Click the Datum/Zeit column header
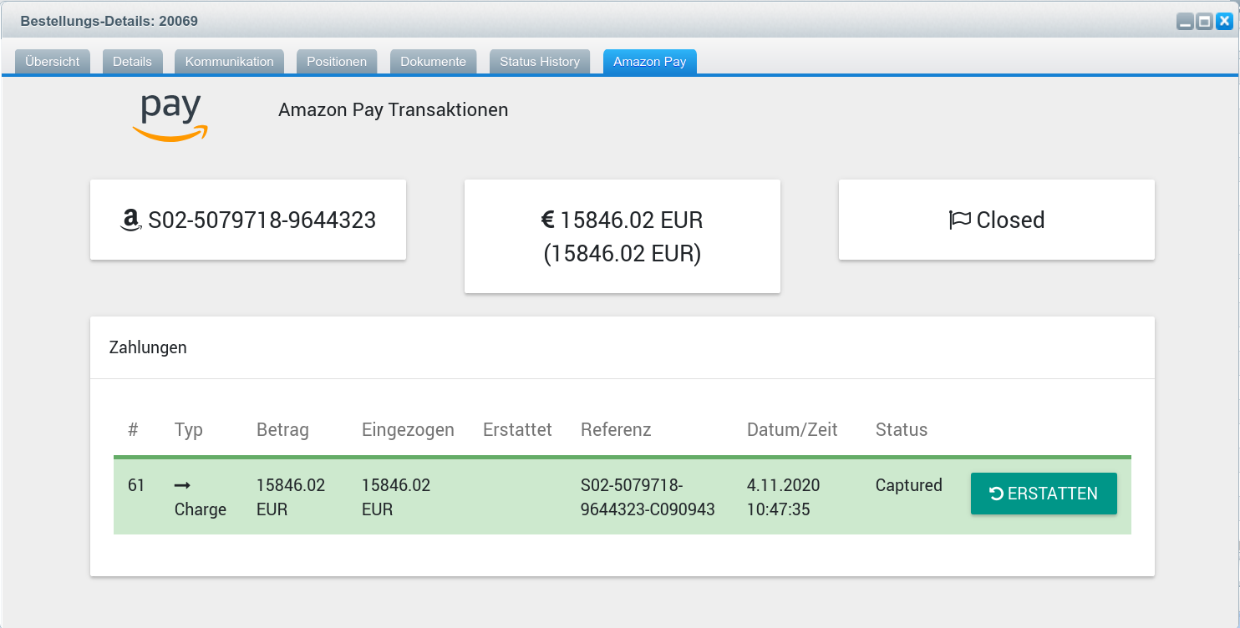 [x=791, y=430]
